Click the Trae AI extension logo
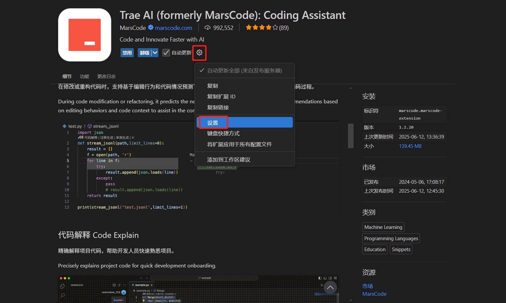The image size is (506, 303). (85, 35)
